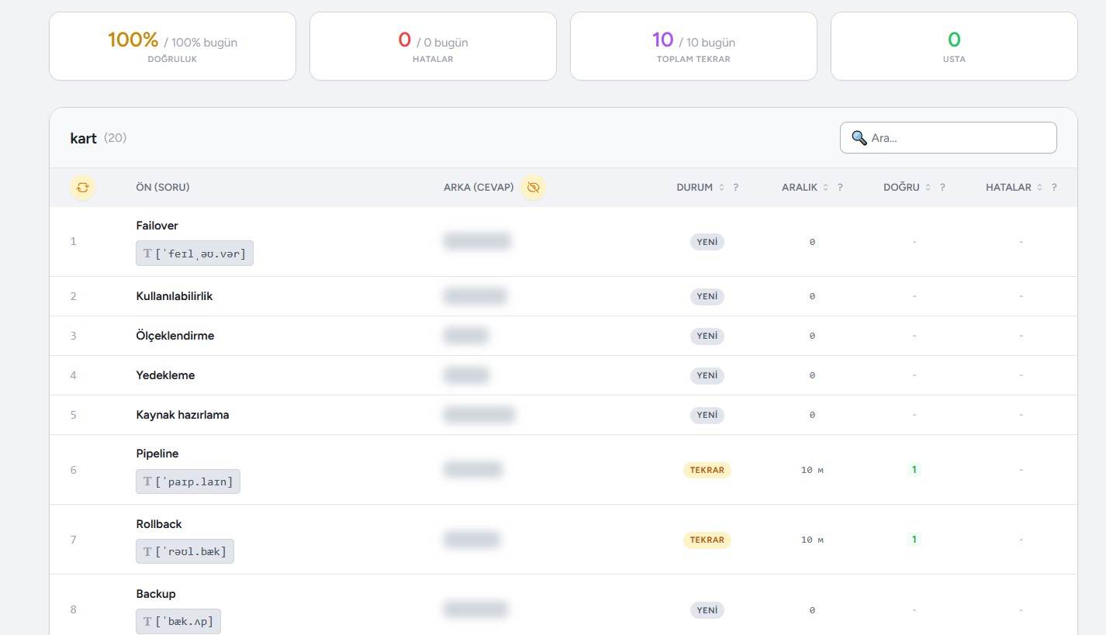This screenshot has width=1106, height=635.
Task: Select the TOPLAM TEKRAR stats card
Action: (x=693, y=46)
